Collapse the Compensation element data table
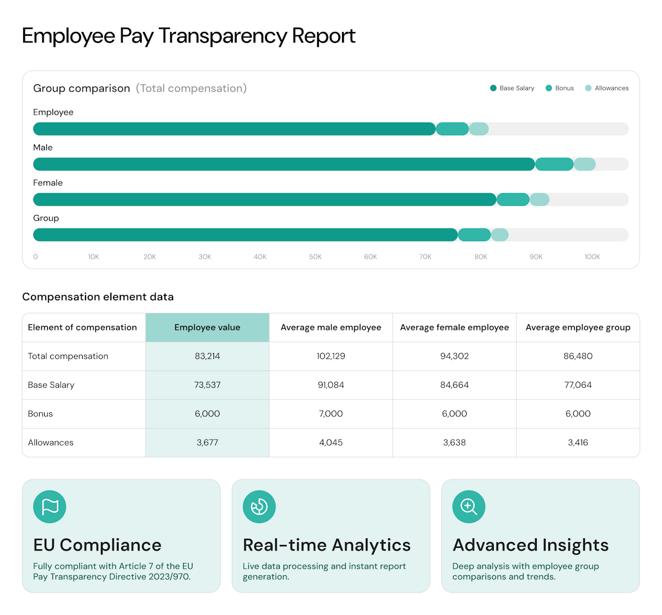This screenshot has width=662, height=615. point(98,297)
